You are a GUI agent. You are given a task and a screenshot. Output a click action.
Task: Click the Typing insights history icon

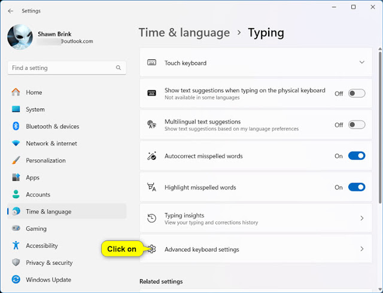coord(151,218)
